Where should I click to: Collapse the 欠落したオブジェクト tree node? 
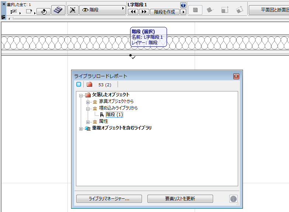[81, 95]
